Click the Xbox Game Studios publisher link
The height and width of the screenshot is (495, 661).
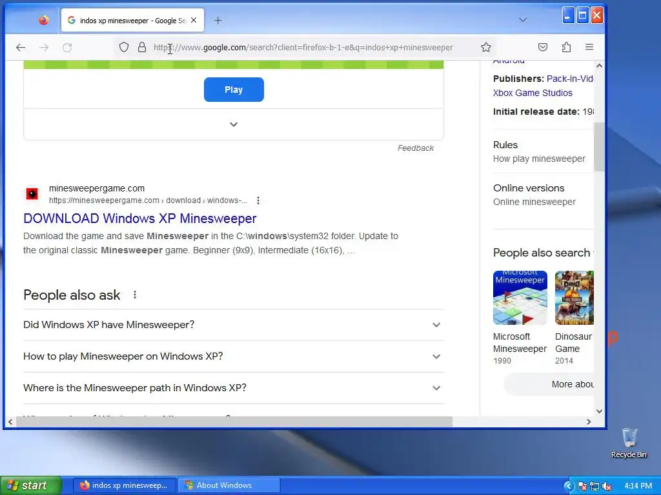(x=533, y=93)
